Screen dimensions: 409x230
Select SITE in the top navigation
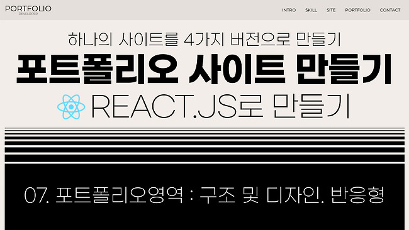click(x=331, y=10)
